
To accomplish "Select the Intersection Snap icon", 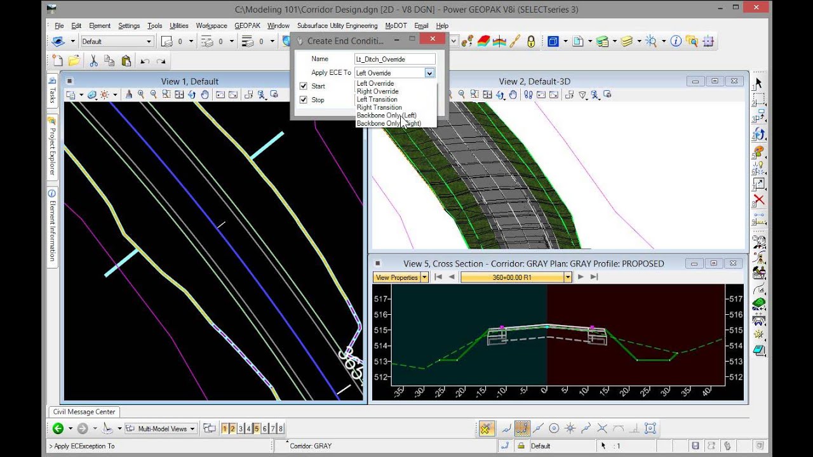I will (602, 428).
